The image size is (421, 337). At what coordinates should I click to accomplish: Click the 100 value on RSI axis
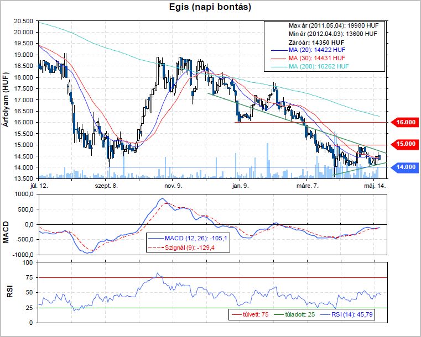(x=28, y=262)
